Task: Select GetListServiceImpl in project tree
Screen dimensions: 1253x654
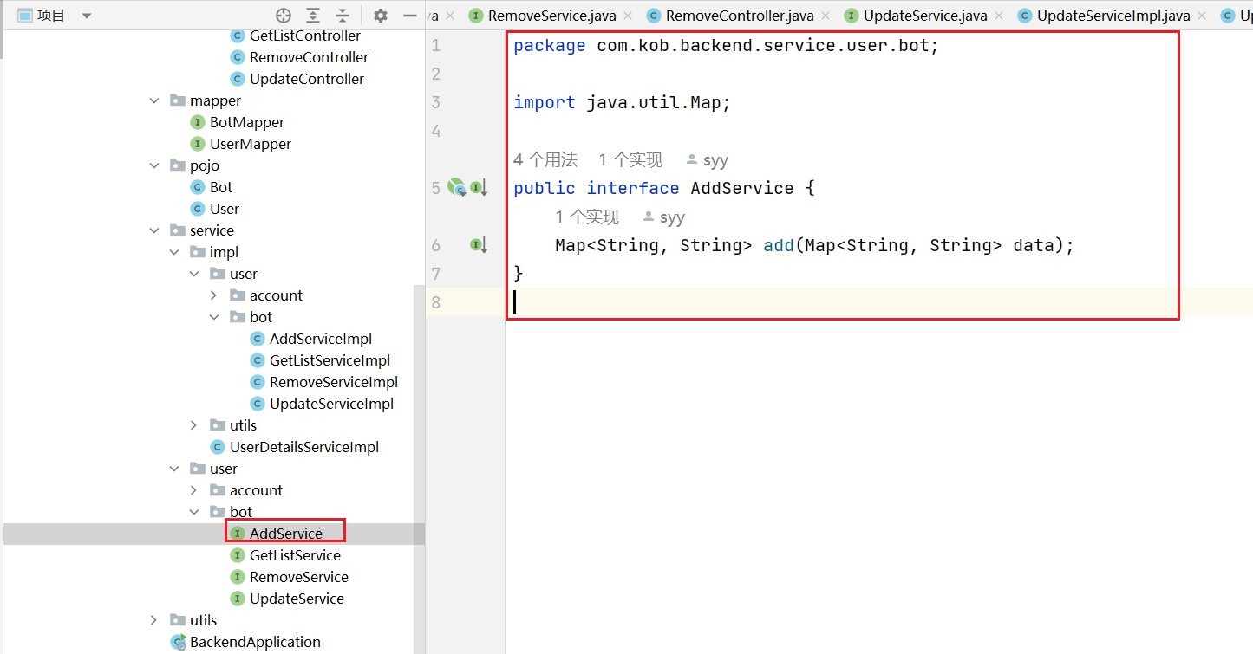Action: [330, 360]
